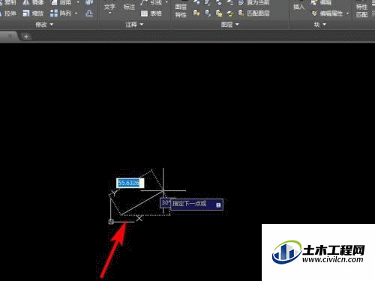Click the Thaw All Layers icon

pyautogui.click(x=219, y=13)
